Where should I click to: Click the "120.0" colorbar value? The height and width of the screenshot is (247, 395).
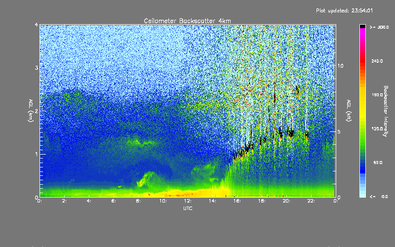[x=377, y=129]
